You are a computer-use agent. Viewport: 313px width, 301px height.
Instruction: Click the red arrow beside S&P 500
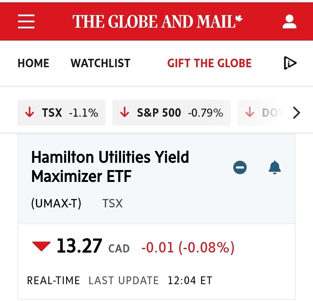coord(125,113)
